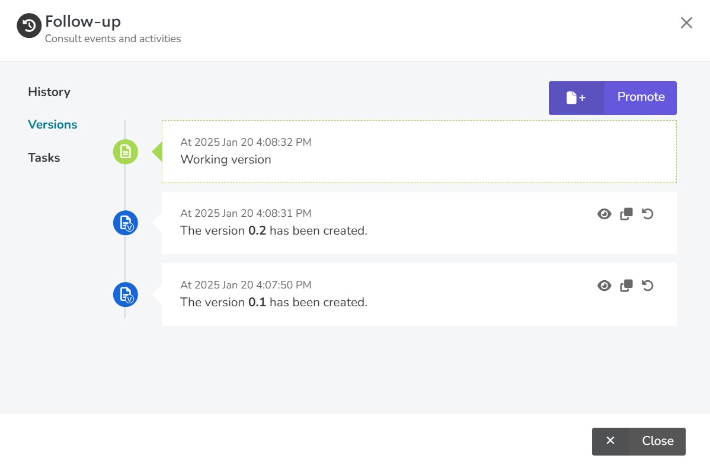Viewport: 710px width, 468px height.
Task: Click the Follow-up history clock icon
Action: click(x=29, y=25)
